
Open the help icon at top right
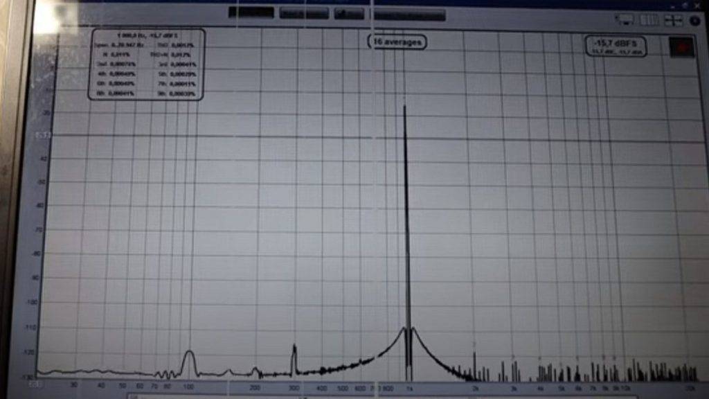[x=694, y=21]
